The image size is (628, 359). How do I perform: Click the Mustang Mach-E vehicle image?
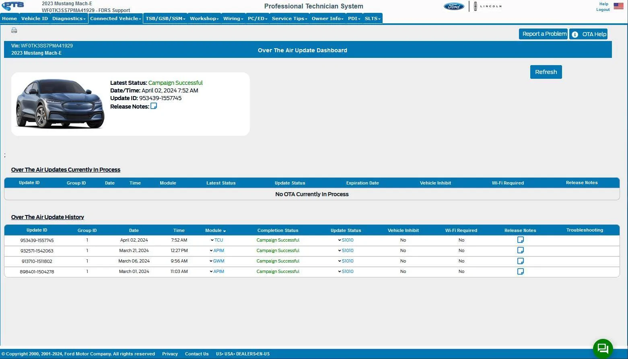click(x=60, y=104)
